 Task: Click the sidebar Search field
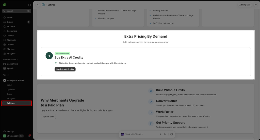17,11
